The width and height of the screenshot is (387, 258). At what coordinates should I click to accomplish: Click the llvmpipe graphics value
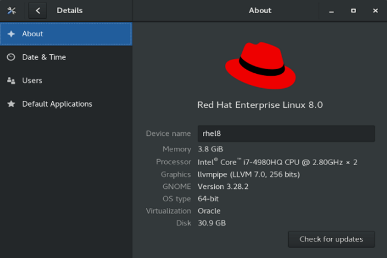(249, 175)
